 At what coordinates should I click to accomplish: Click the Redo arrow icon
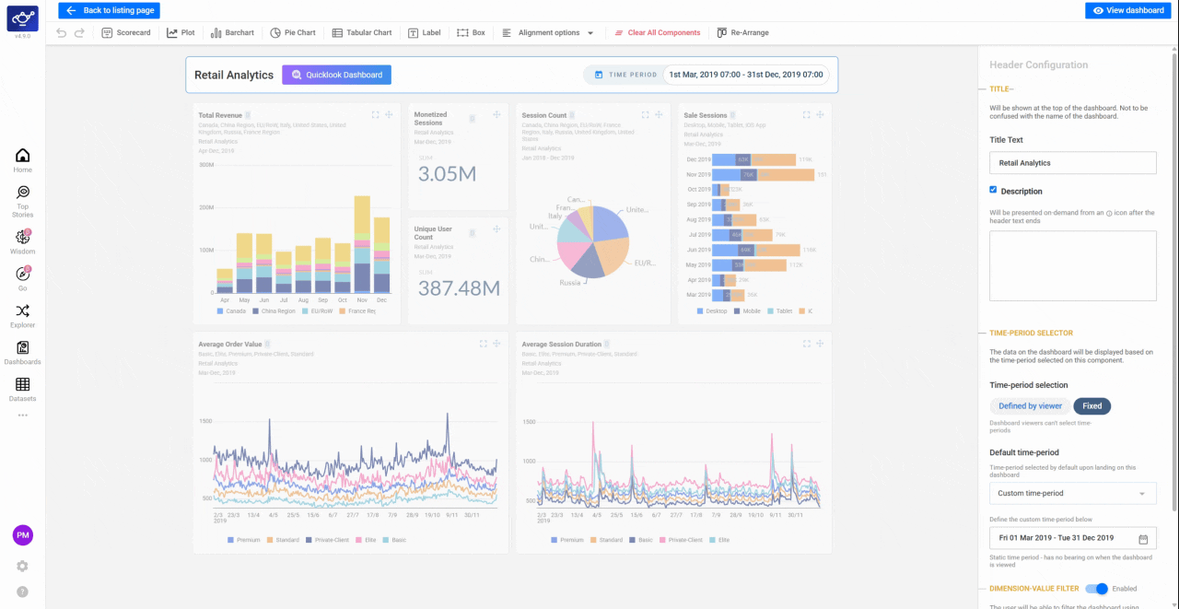[x=79, y=32]
